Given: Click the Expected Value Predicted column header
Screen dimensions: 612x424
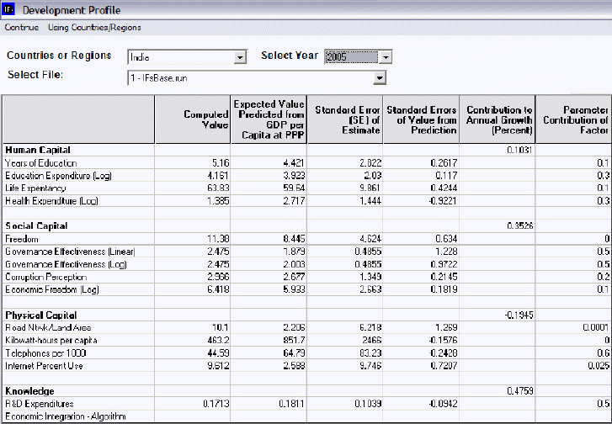Looking at the screenshot, I should 269,119.
